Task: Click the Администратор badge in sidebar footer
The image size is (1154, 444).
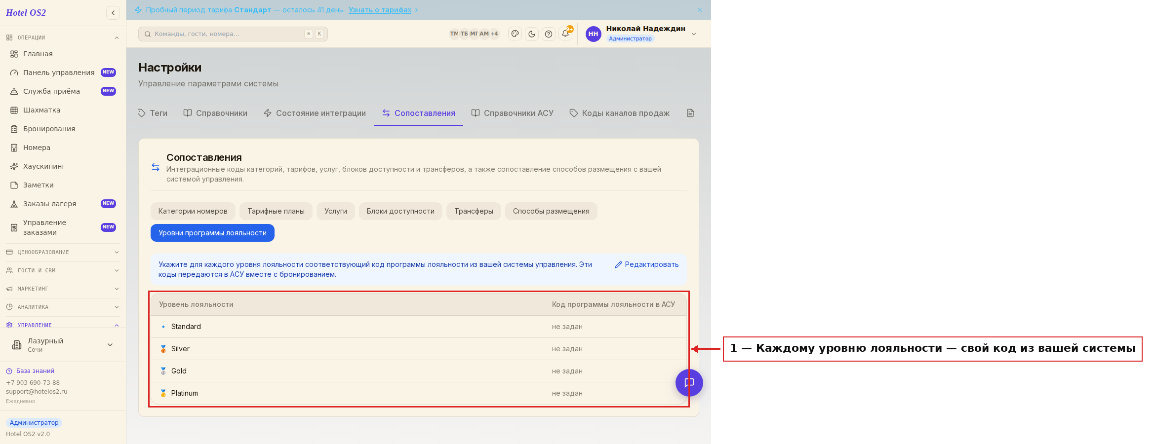Action: click(x=34, y=423)
